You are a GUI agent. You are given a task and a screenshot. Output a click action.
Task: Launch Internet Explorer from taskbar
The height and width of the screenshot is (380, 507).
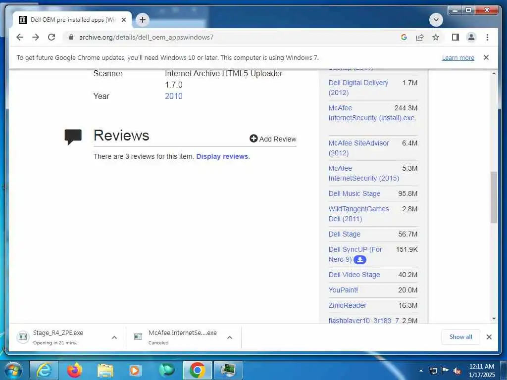[x=44, y=370]
